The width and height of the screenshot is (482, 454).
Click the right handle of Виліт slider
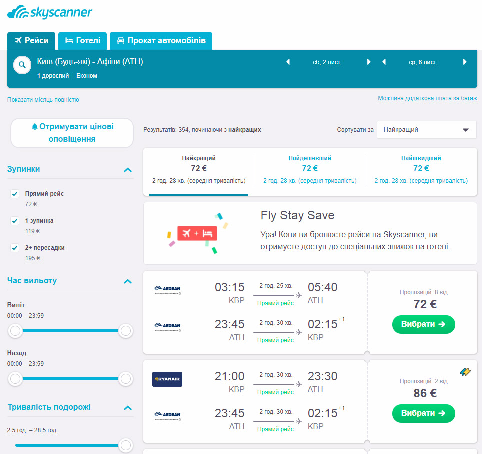(x=126, y=331)
